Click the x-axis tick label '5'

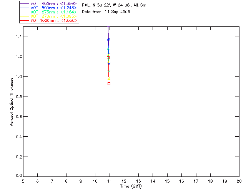point(23,181)
